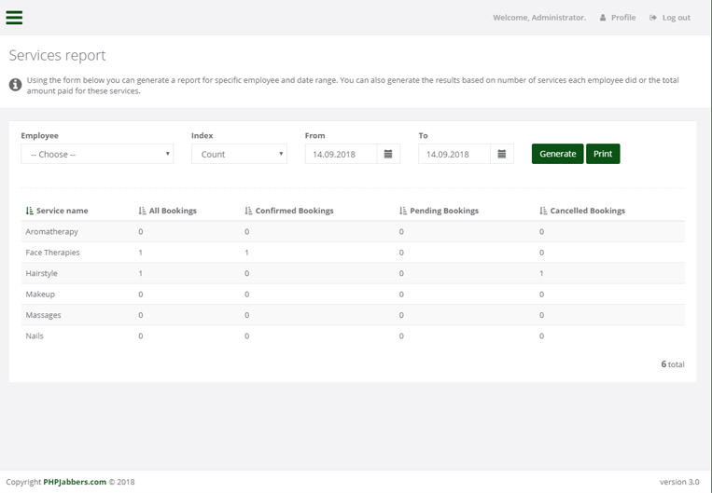Click the Cancelled Bookings sort icon
712x493 pixels.
(543, 211)
